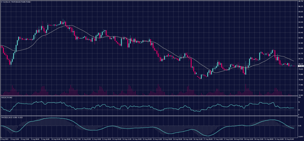304x141 pixels.
Task: Click the 76.905 bottom price axis label
Action: (299, 95)
